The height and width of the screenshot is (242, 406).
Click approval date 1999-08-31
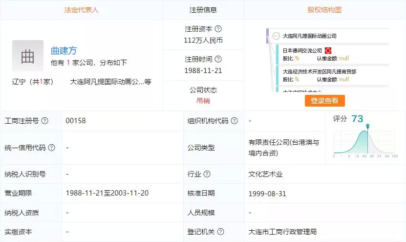267,194
